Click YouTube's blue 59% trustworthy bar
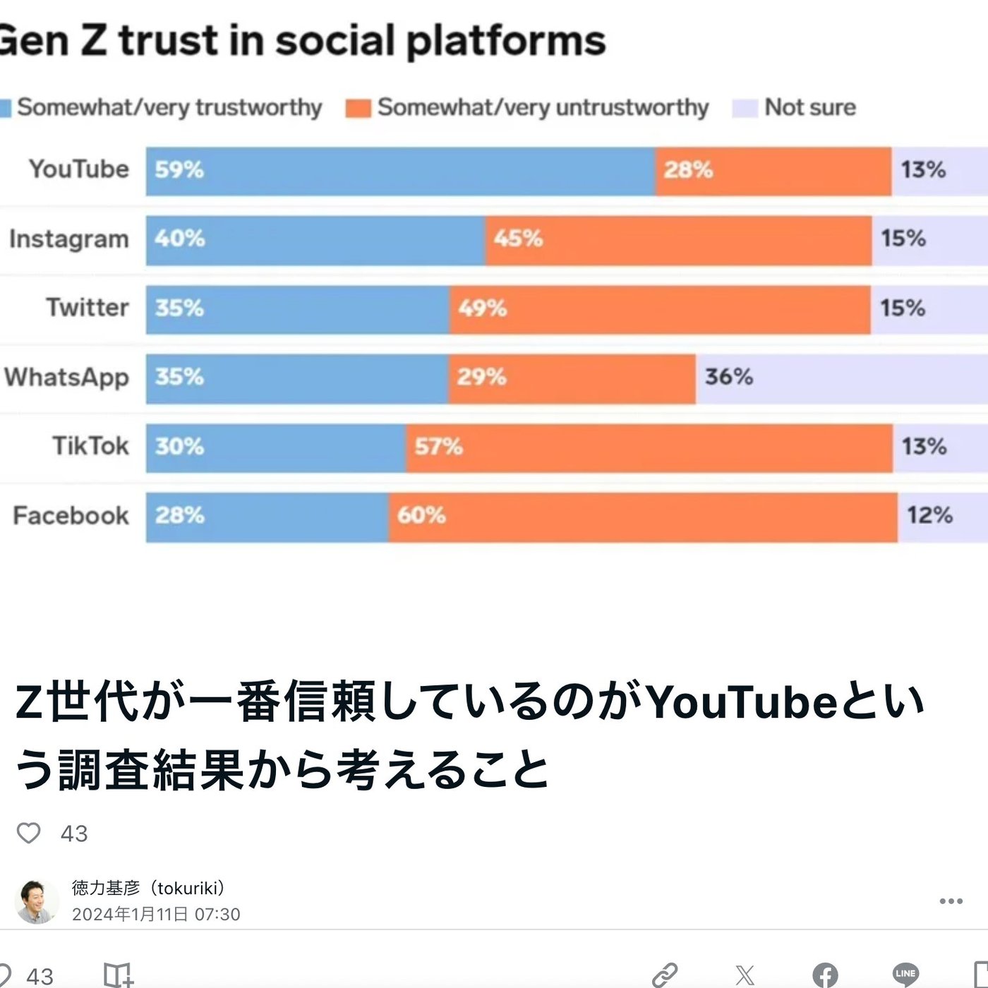 (400, 171)
